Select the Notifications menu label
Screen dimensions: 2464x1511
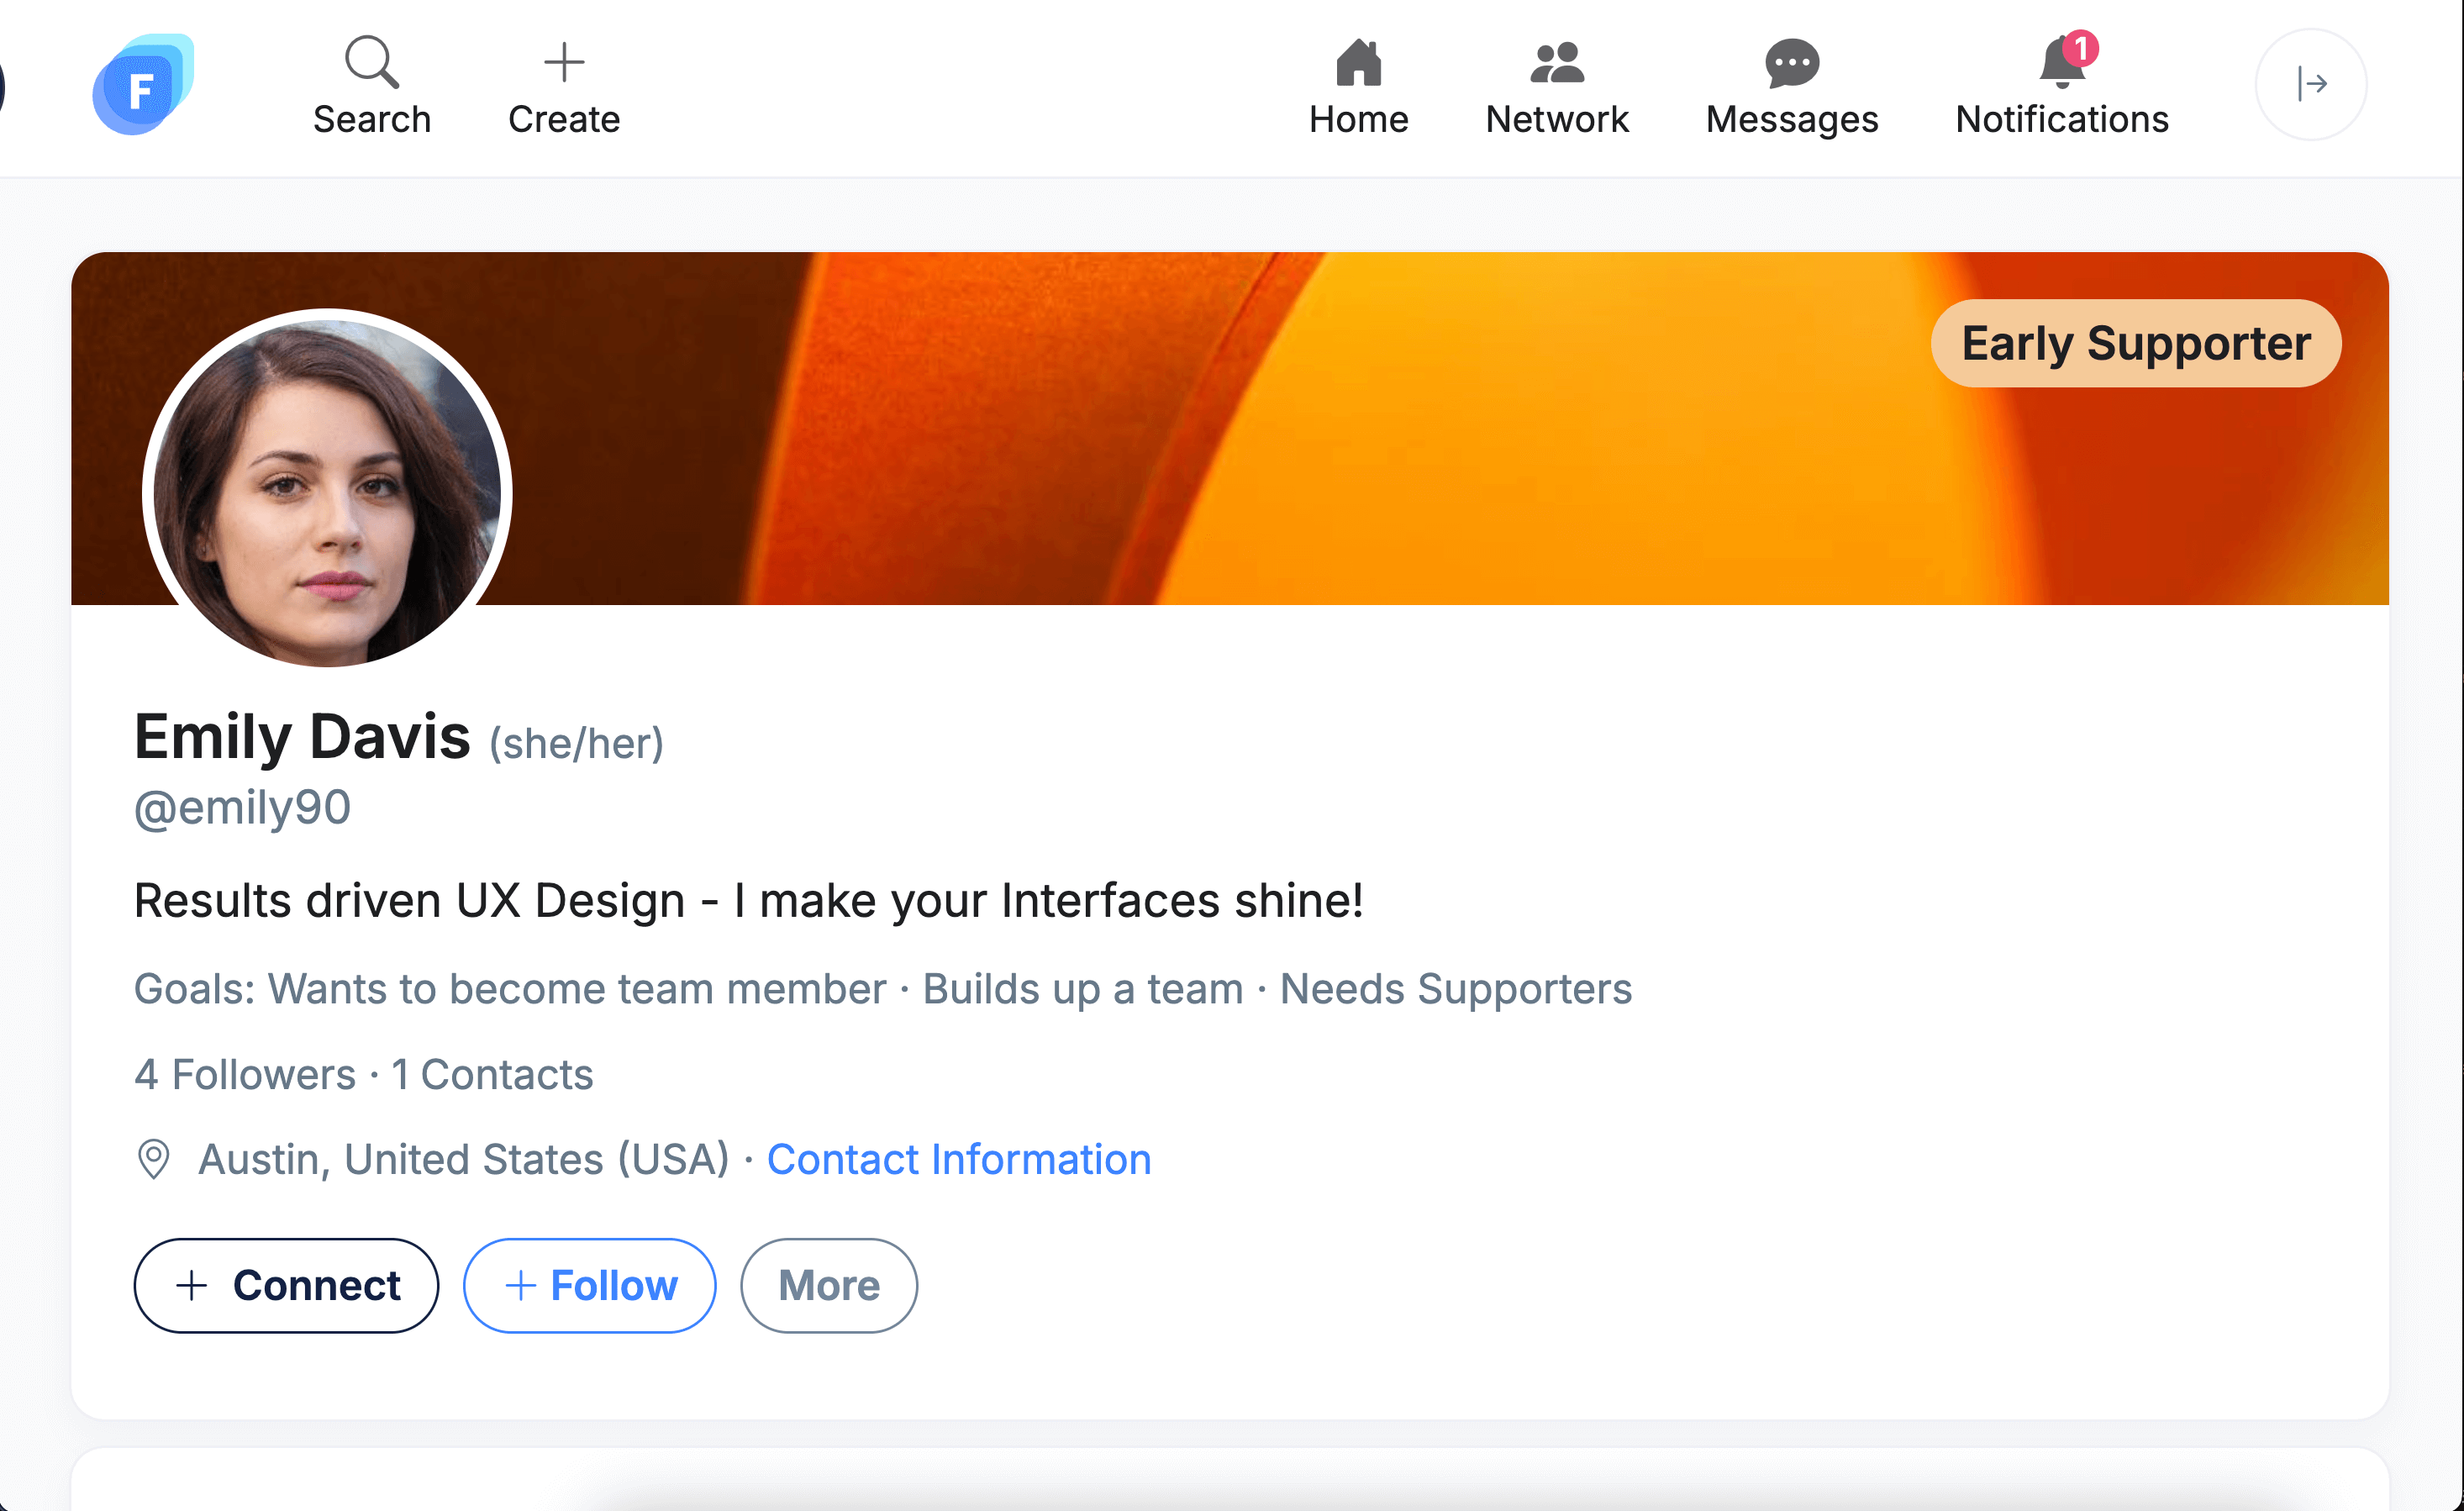point(2062,119)
